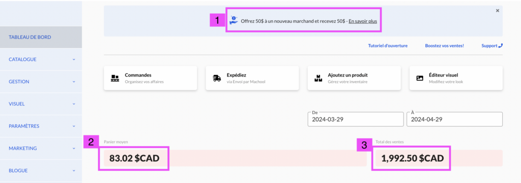
Task: Open the CATALOGUE menu item
Action: [41, 60]
